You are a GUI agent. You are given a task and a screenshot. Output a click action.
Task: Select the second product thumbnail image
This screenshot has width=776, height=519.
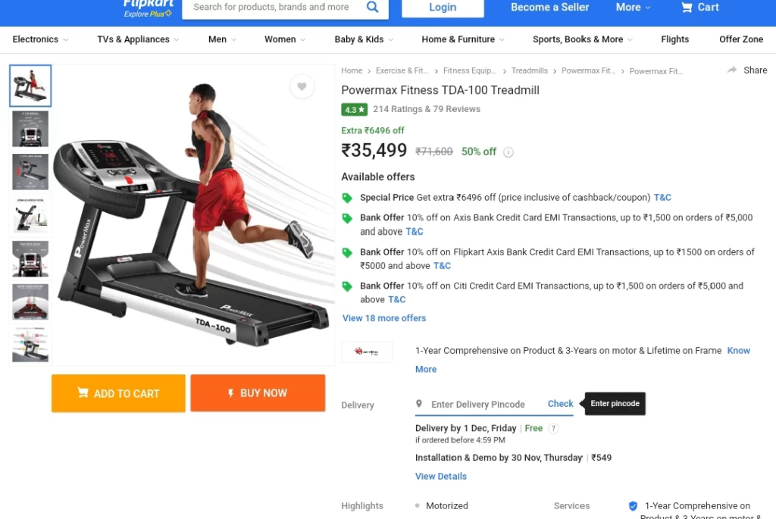(x=30, y=129)
